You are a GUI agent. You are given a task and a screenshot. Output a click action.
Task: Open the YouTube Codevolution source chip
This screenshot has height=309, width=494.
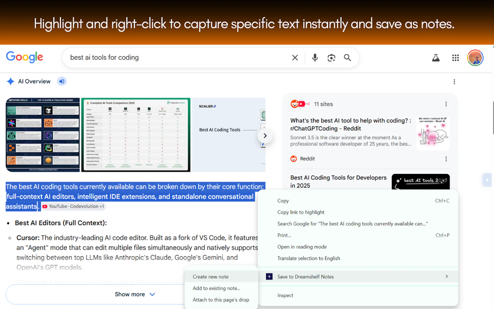[73, 206]
